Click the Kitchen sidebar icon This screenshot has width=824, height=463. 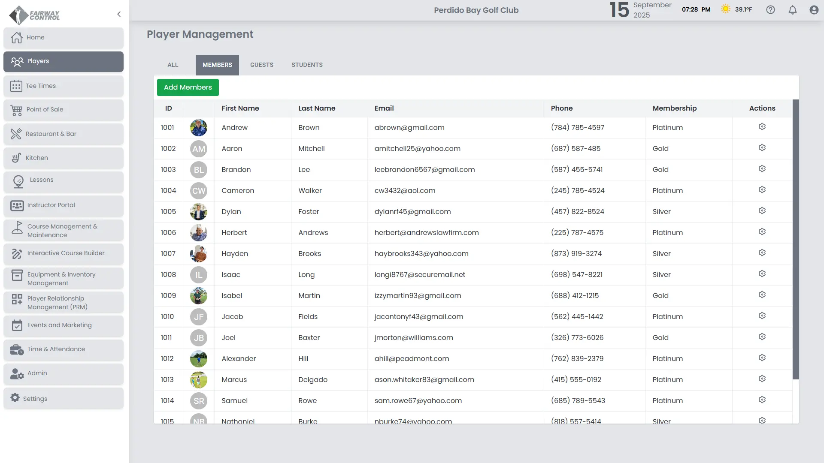(16, 158)
